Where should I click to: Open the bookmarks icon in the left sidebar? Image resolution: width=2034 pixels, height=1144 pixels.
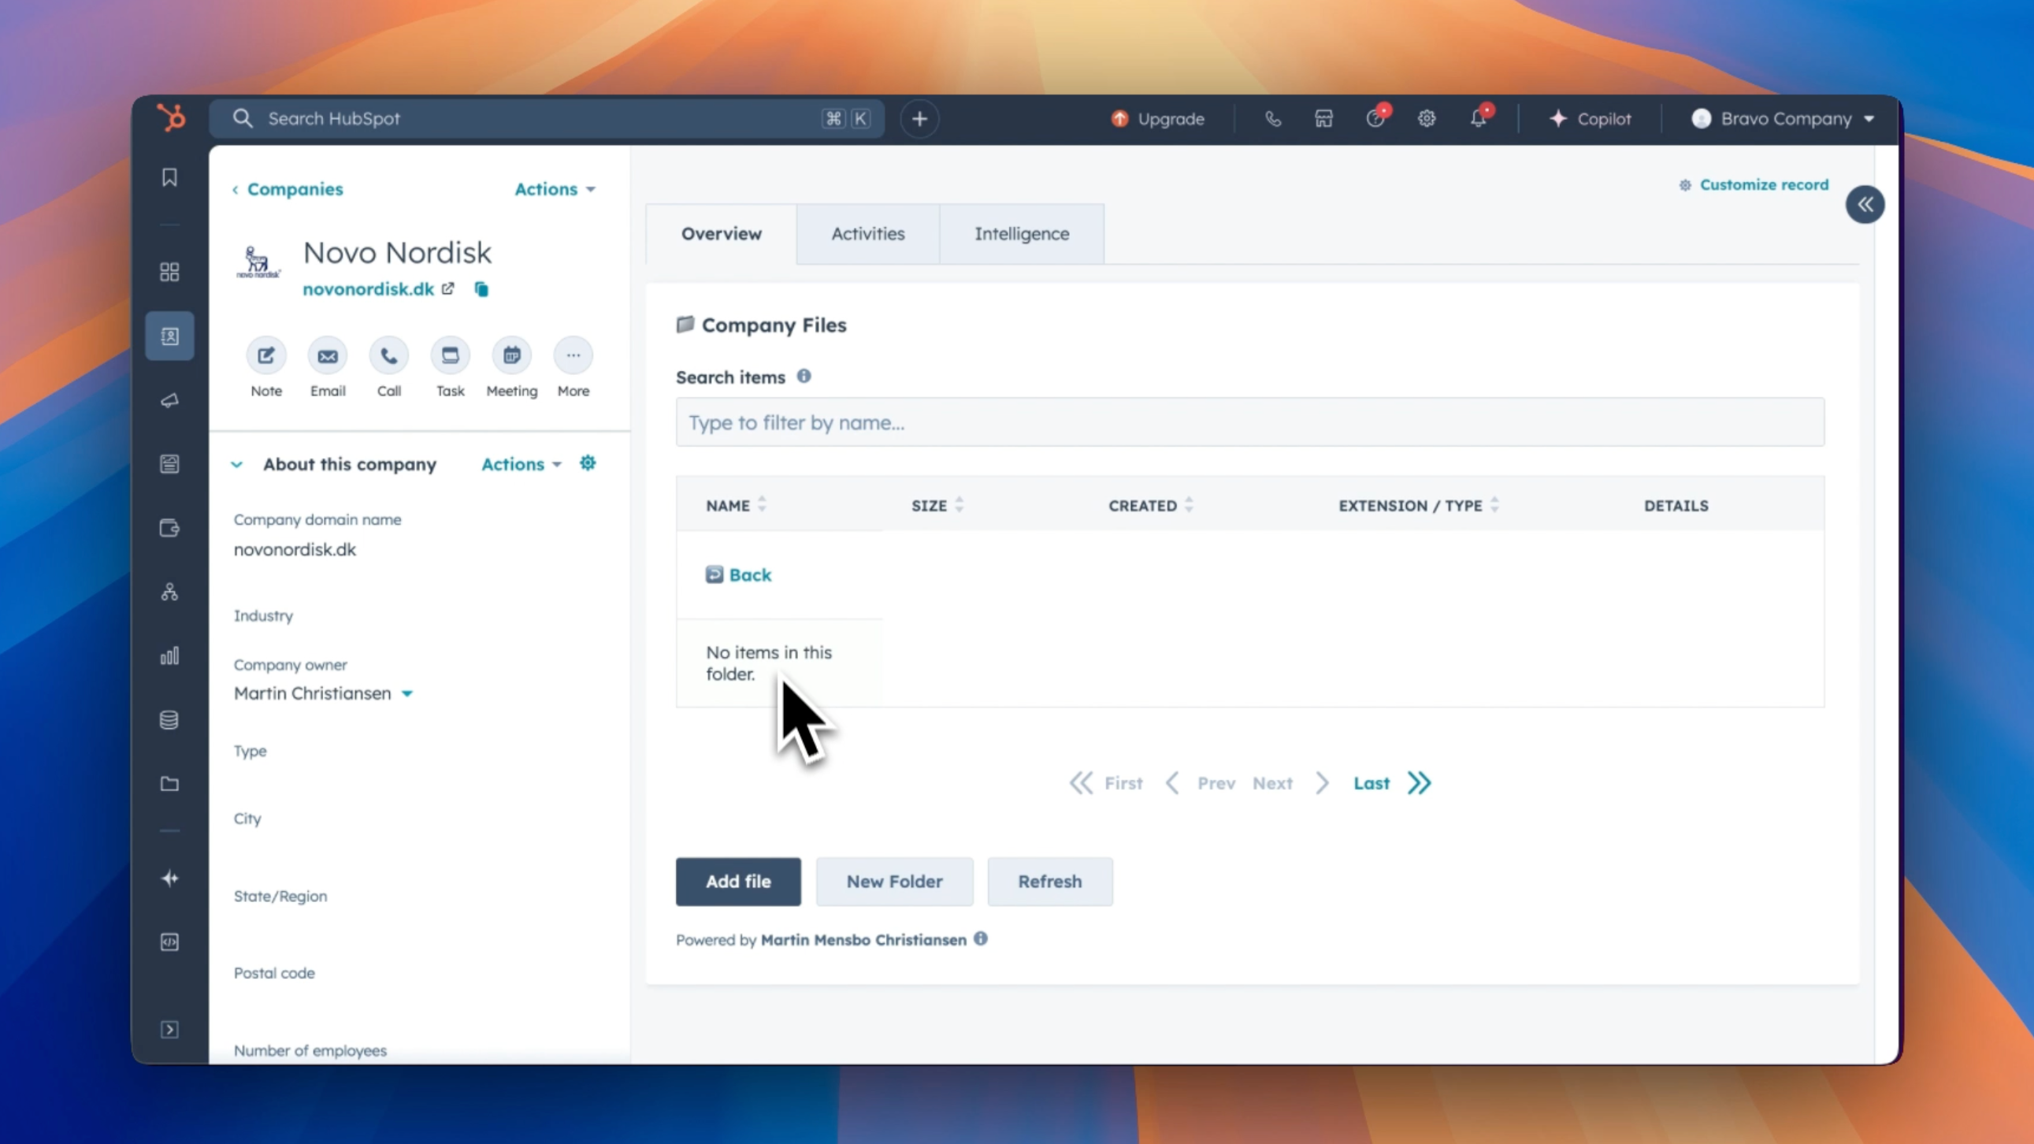pyautogui.click(x=170, y=177)
